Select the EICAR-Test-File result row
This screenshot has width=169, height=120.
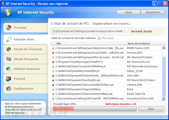click(106, 94)
